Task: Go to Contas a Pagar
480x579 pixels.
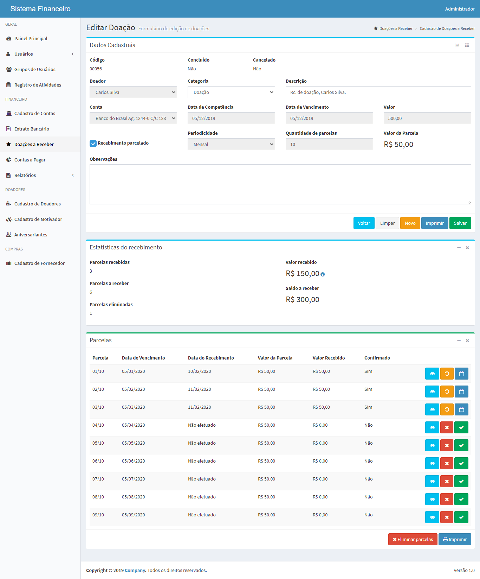Action: [30, 160]
